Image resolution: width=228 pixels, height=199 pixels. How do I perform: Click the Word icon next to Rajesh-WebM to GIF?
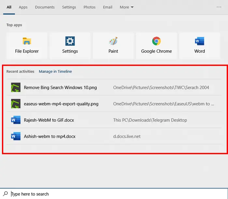pos(16,120)
